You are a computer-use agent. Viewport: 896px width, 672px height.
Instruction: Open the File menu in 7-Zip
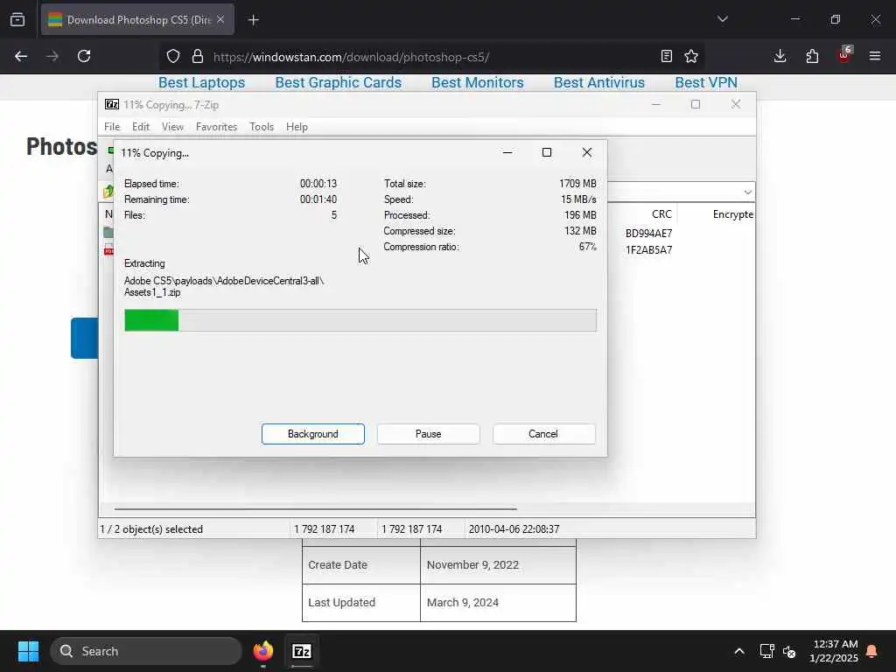click(112, 127)
